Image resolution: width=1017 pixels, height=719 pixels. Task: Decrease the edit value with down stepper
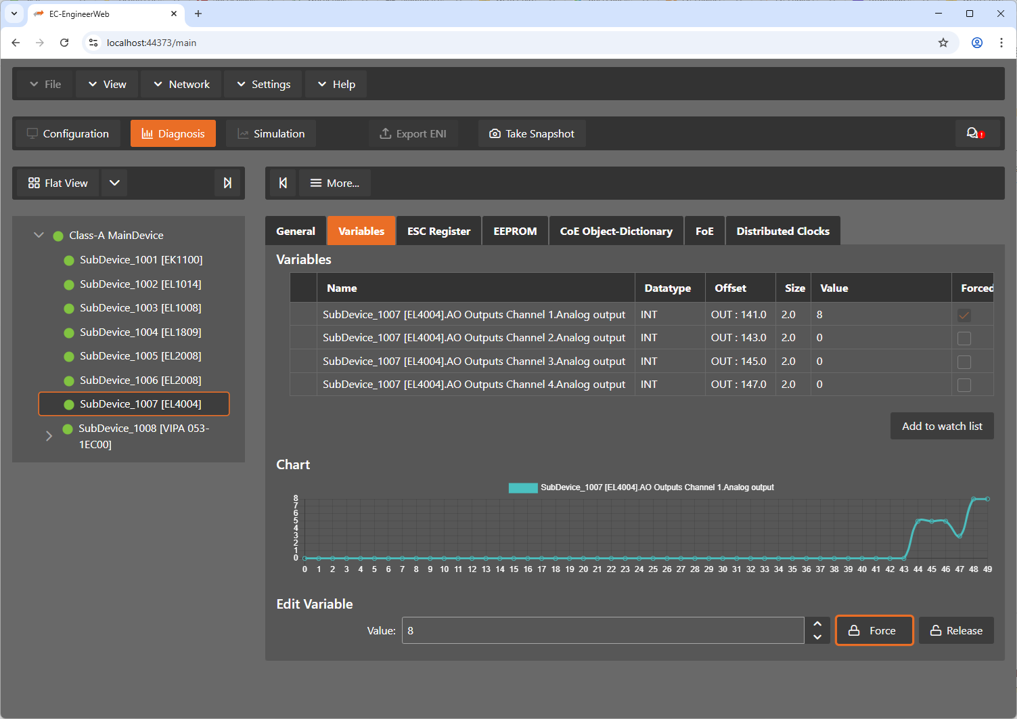point(817,637)
